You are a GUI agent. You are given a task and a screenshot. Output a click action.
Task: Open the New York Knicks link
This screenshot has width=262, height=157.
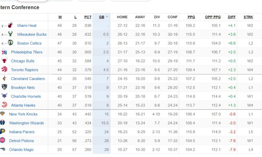pos(23,114)
